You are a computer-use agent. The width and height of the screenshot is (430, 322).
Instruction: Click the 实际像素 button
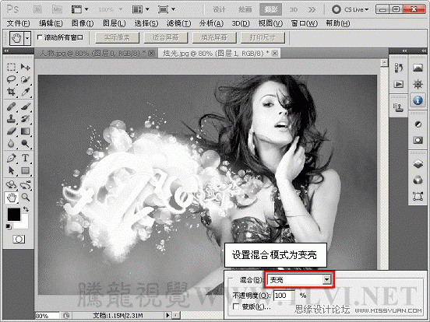(x=117, y=37)
